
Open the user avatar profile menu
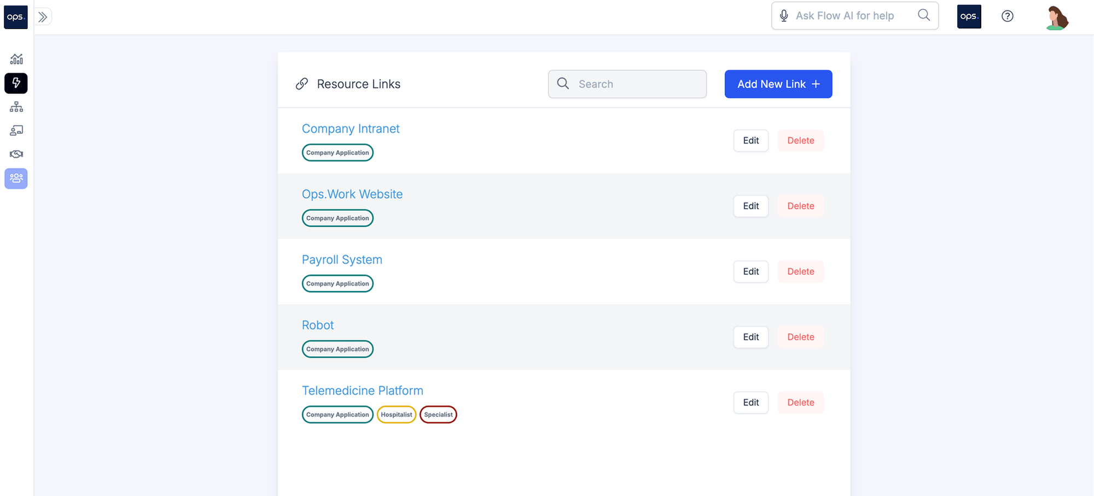point(1057,17)
